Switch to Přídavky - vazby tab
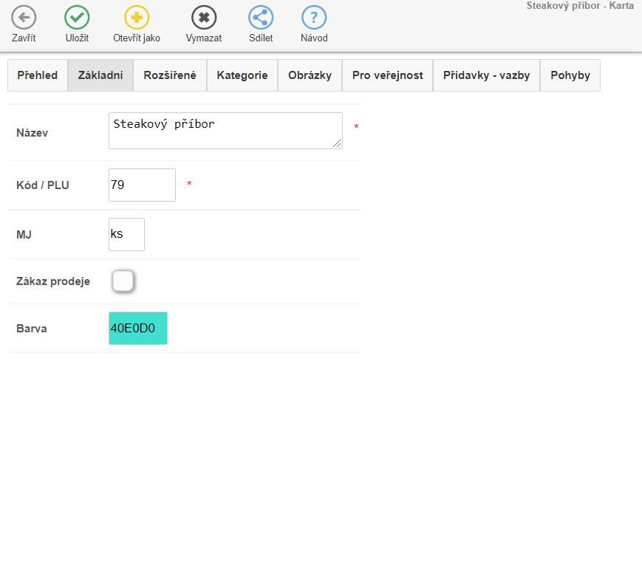 [486, 75]
